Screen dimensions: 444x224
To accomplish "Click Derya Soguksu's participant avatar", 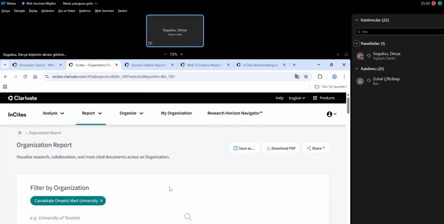I will [360, 56].
